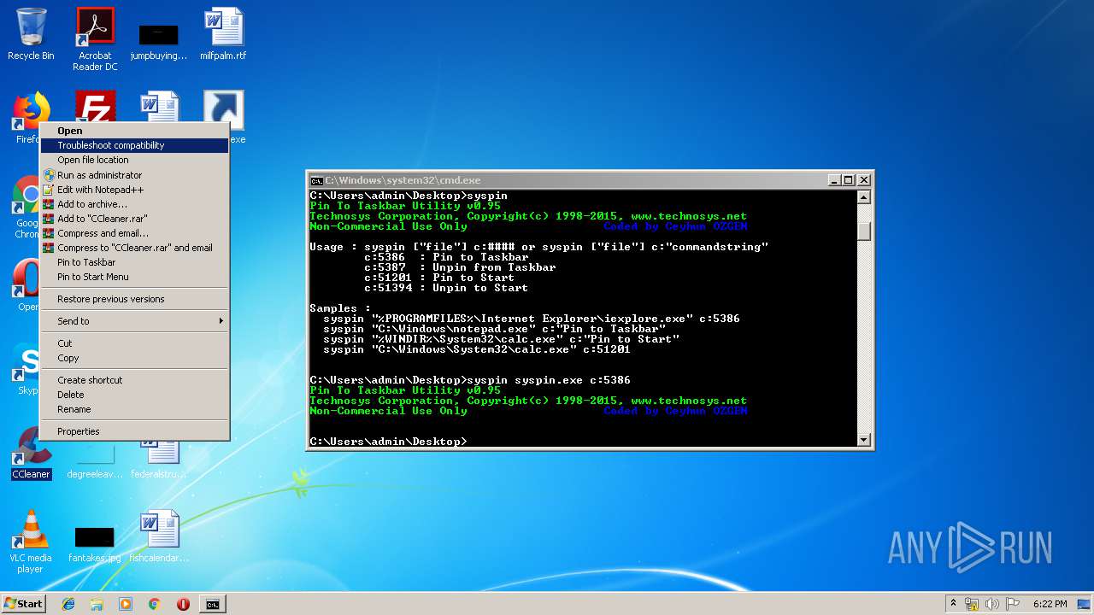This screenshot has height=615, width=1094.
Task: Select the Word document icon right of FileZilla
Action: point(161,107)
